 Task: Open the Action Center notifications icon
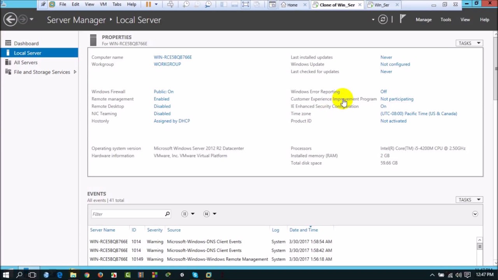(x=467, y=275)
